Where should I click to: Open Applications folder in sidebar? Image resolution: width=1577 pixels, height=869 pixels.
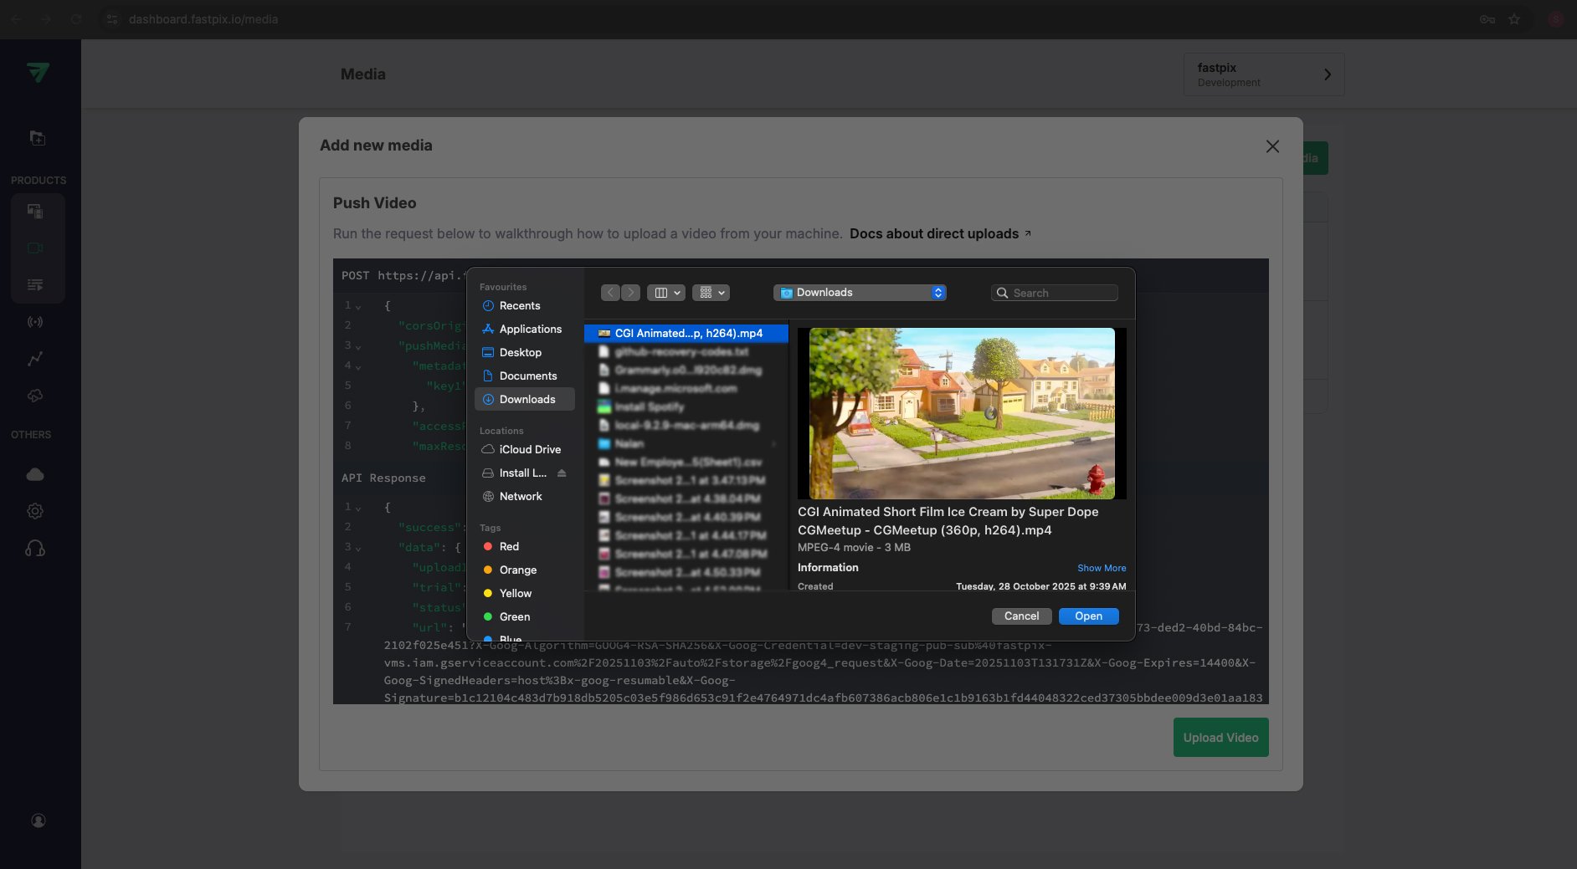coord(530,330)
